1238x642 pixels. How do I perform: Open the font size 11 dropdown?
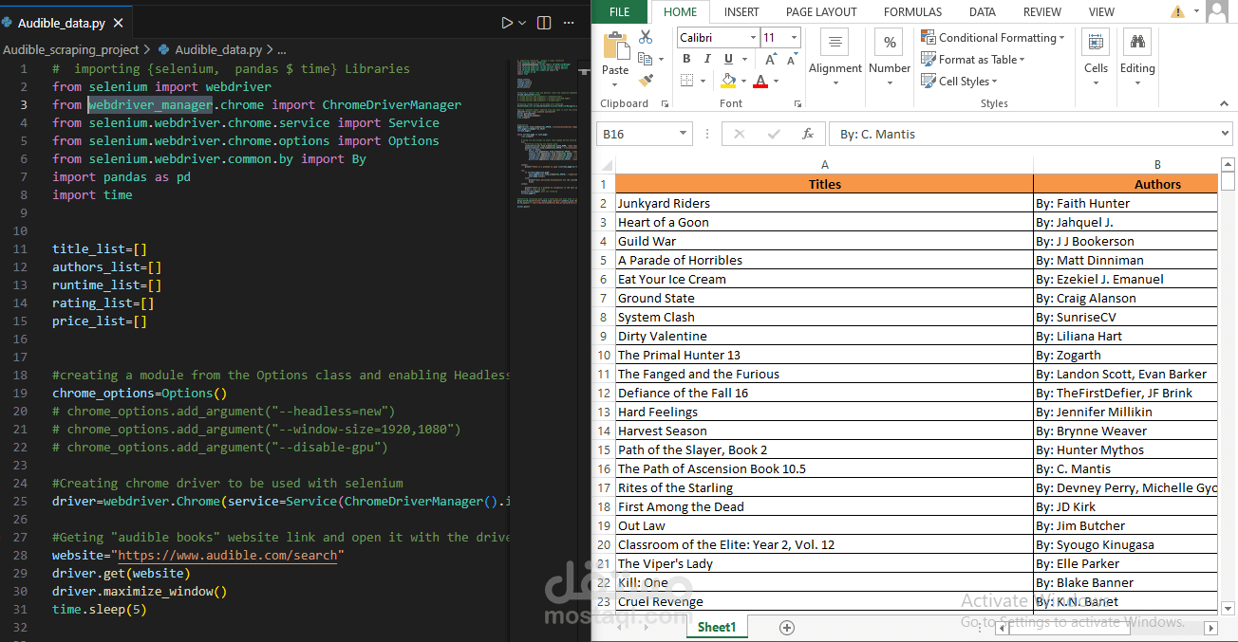point(794,38)
